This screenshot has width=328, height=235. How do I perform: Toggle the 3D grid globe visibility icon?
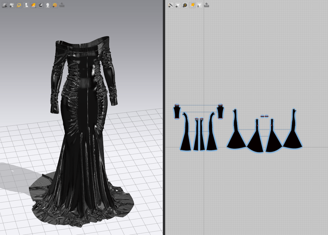point(55,5)
